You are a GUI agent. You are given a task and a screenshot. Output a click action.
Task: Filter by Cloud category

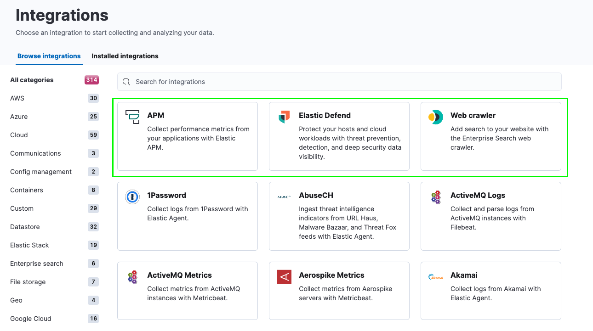(19, 135)
